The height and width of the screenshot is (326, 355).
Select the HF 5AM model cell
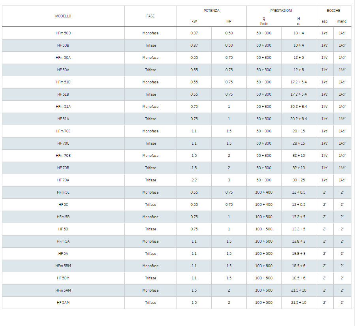coord(63,303)
